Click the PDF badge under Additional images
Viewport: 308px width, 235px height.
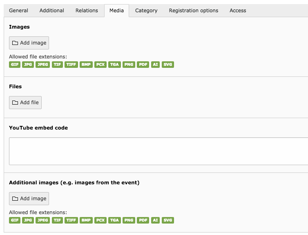[x=143, y=220]
